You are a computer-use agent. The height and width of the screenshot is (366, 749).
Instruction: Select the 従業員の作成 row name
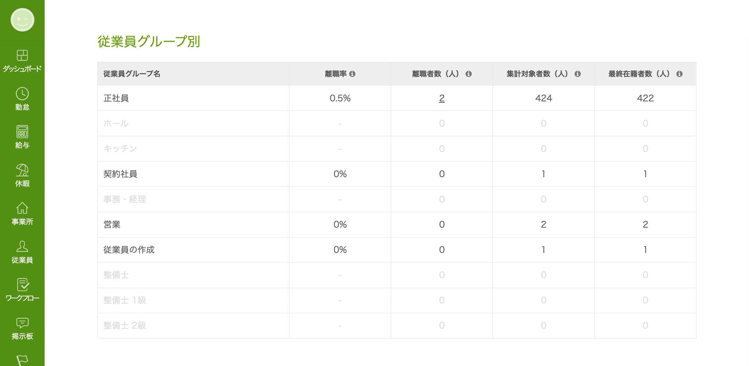[129, 250]
